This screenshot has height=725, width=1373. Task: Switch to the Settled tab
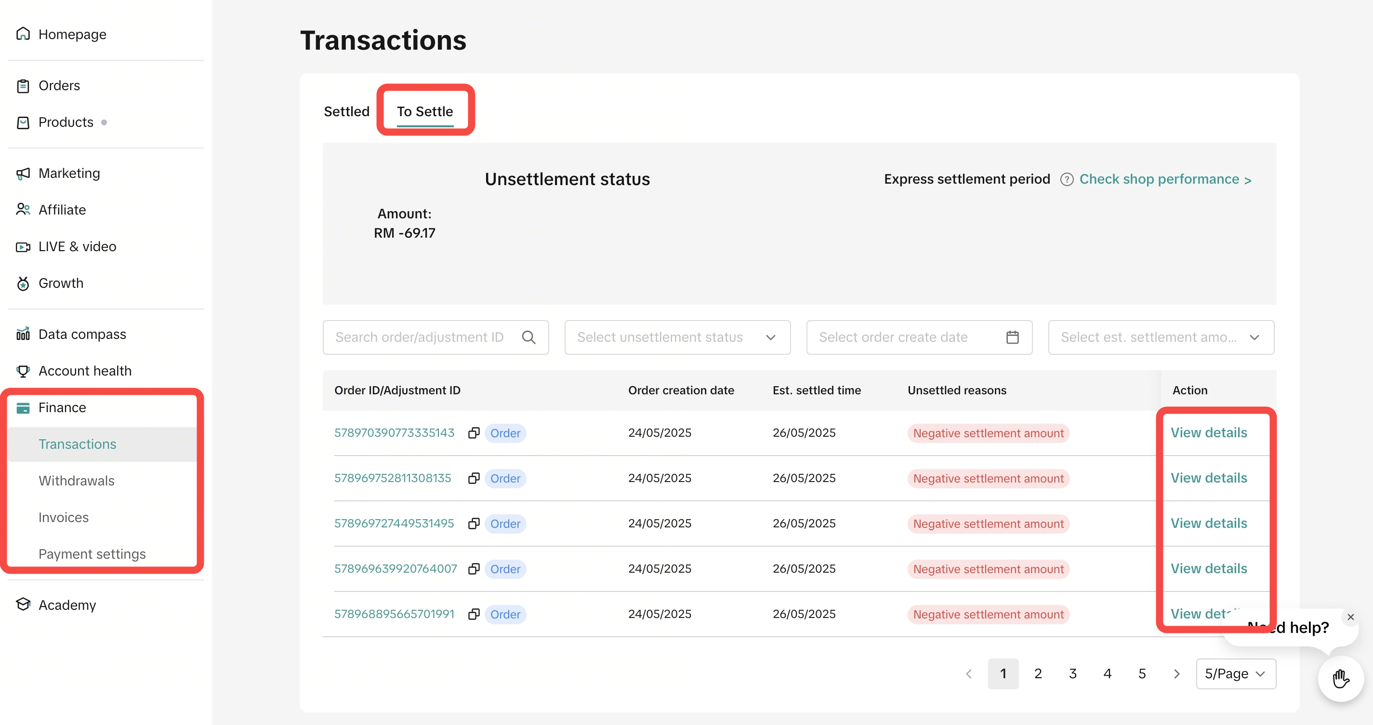click(x=346, y=111)
